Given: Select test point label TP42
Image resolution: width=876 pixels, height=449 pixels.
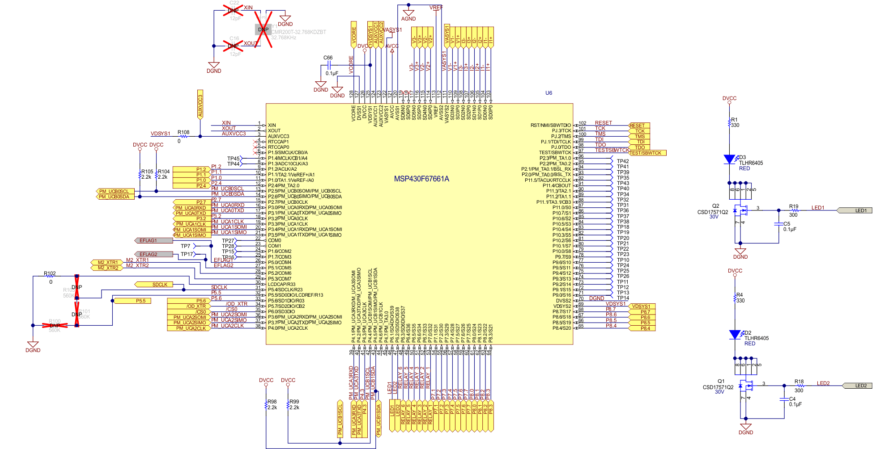Looking at the screenshot, I should (x=623, y=161).
